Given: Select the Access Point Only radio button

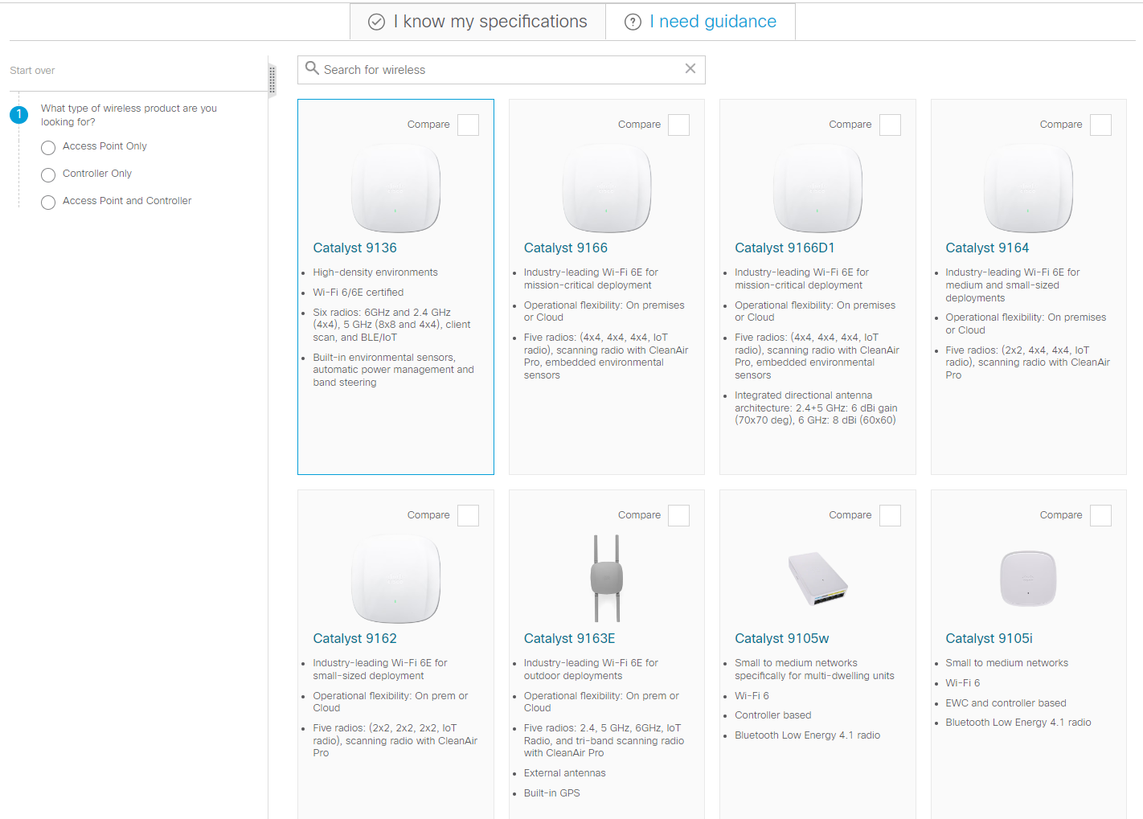Looking at the screenshot, I should point(47,147).
